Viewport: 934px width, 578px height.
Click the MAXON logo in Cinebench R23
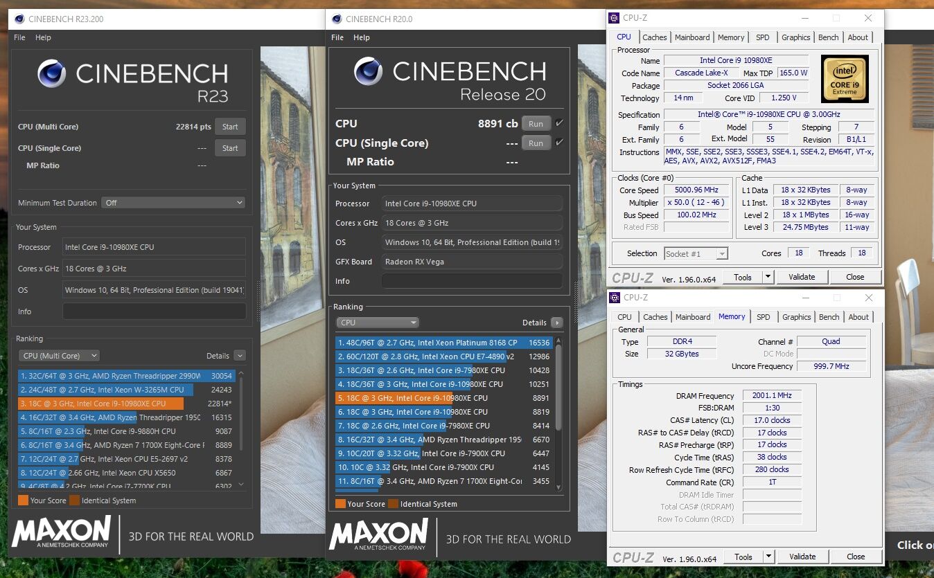click(61, 532)
